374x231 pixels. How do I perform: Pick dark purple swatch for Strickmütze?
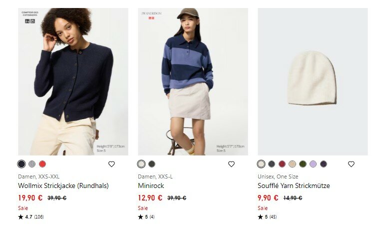tap(324, 164)
